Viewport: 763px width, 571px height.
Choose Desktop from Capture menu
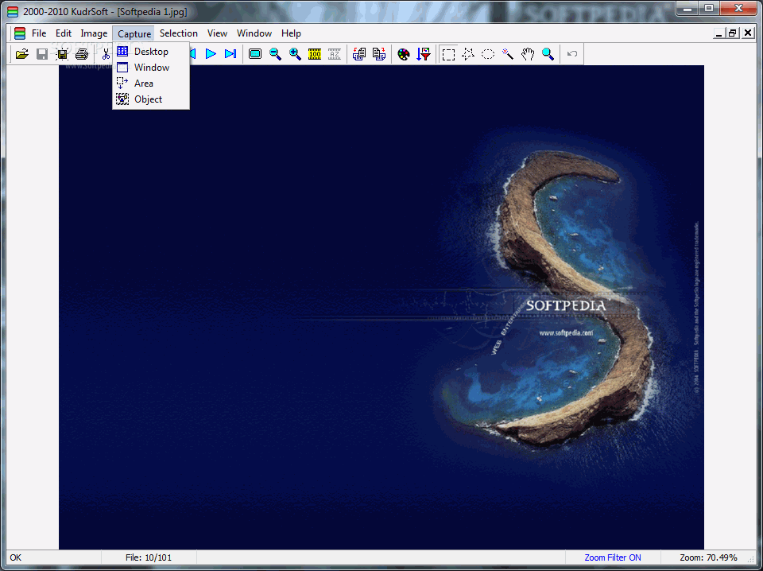[151, 52]
